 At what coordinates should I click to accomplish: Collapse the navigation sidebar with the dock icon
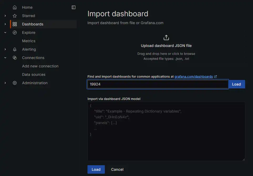(x=73, y=7)
